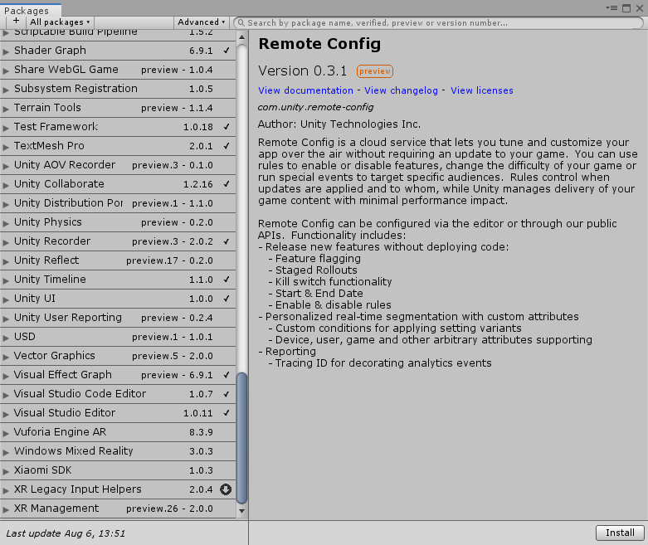Select the Unity User Reporting package
648x545 pixels.
point(118,318)
